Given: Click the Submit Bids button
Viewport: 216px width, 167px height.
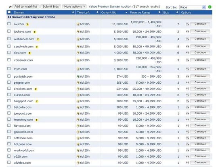Looking at the screenshot, I should [x=51, y=6].
